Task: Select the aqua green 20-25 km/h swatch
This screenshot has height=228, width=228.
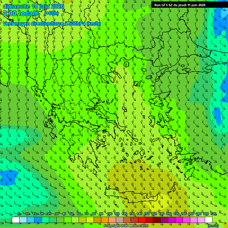Action: tap(45, 220)
